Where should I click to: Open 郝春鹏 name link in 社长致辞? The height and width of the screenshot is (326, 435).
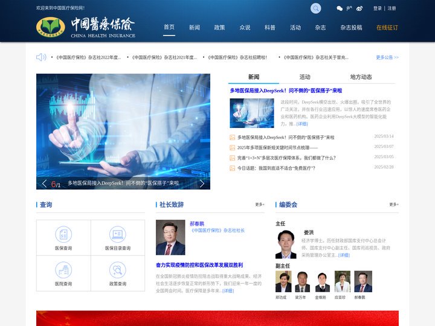tap(197, 224)
